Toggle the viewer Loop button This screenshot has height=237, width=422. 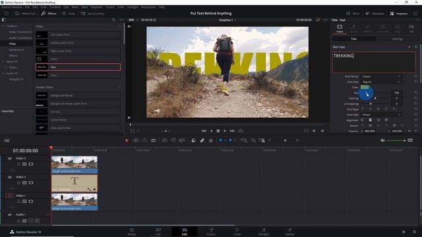[241, 131]
